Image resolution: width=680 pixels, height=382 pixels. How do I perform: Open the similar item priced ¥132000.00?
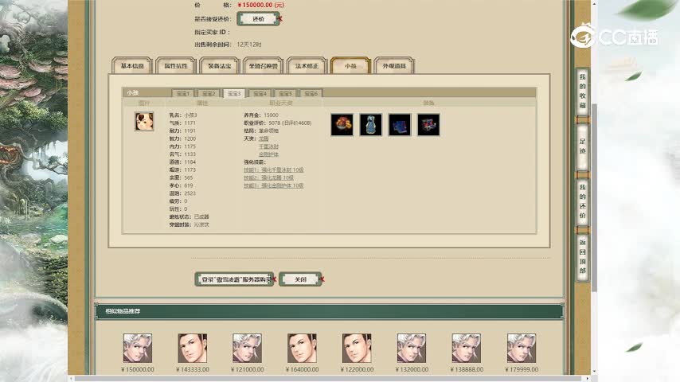412,349
